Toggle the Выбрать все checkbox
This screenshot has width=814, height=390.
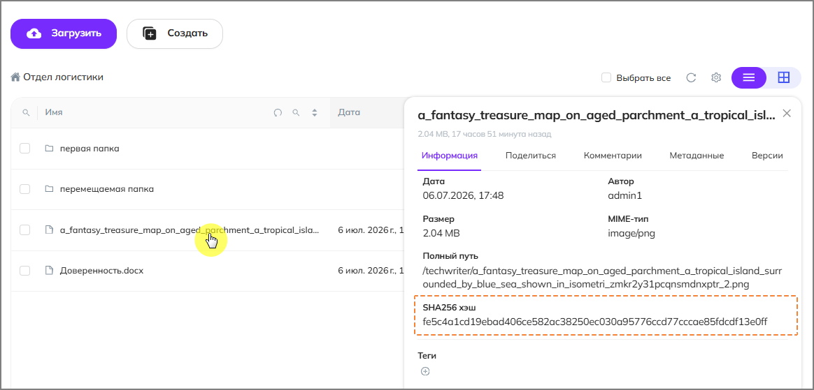[606, 77]
